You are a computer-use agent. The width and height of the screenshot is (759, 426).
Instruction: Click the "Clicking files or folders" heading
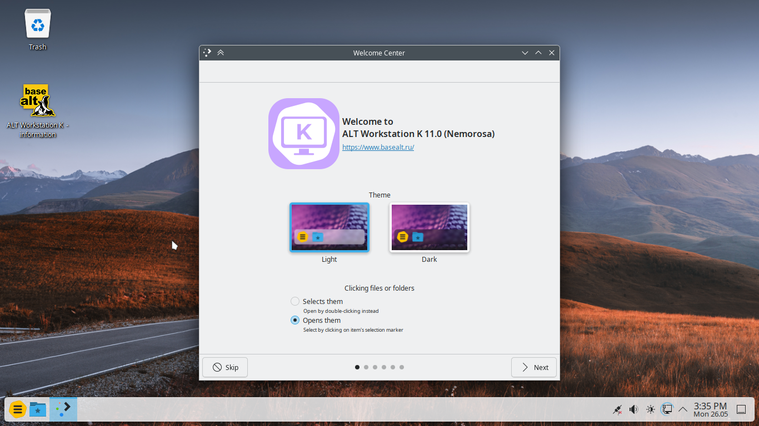(x=379, y=288)
